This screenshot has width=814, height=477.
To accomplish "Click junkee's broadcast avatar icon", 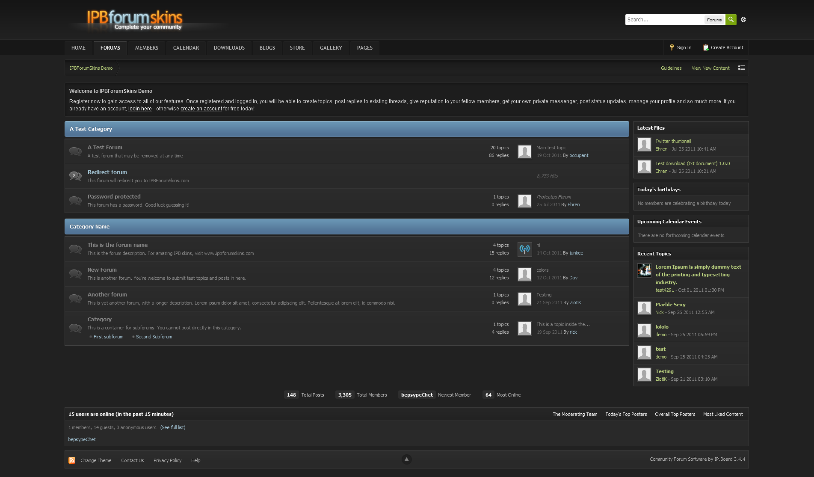I will (525, 249).
